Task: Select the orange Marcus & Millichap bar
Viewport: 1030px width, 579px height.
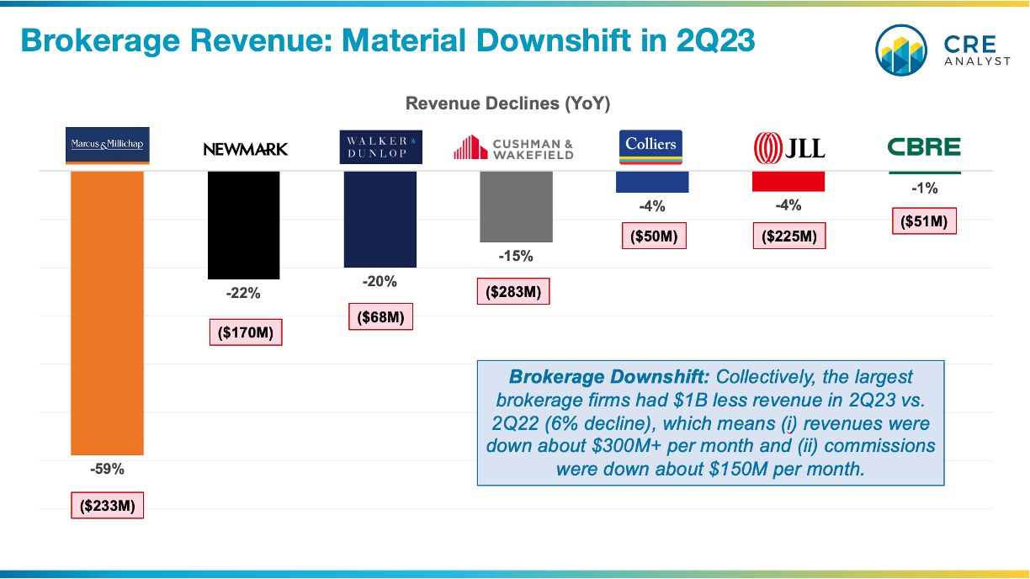Action: (x=107, y=313)
